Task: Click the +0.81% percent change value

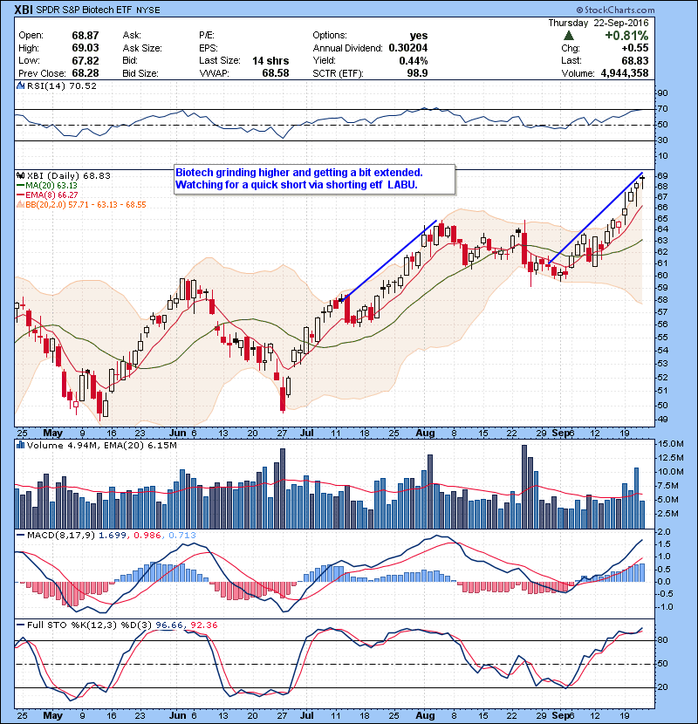Action: click(x=626, y=36)
